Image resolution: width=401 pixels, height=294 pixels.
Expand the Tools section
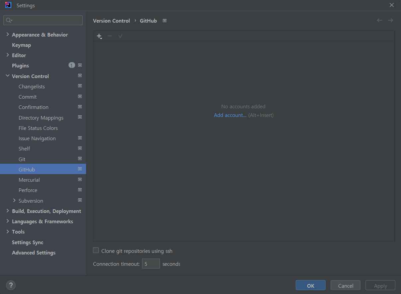coord(8,232)
